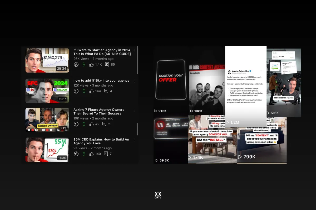Viewport: 316px width, 210px height.
Task: Click the 213K view count on the reel
Action: pos(162,111)
